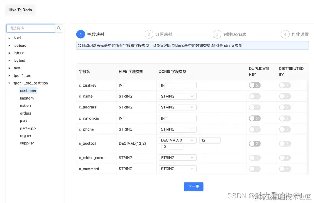314x203 pixels.
Task: Click step 1 circle for 字段映射
Action: pos(81,34)
